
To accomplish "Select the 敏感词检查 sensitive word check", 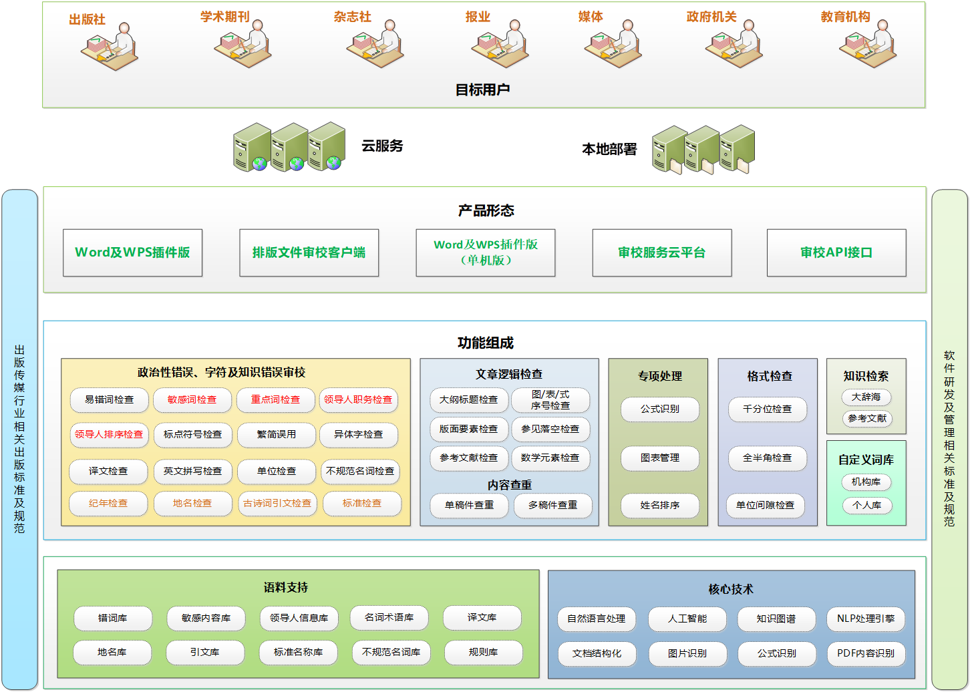I will coord(192,400).
